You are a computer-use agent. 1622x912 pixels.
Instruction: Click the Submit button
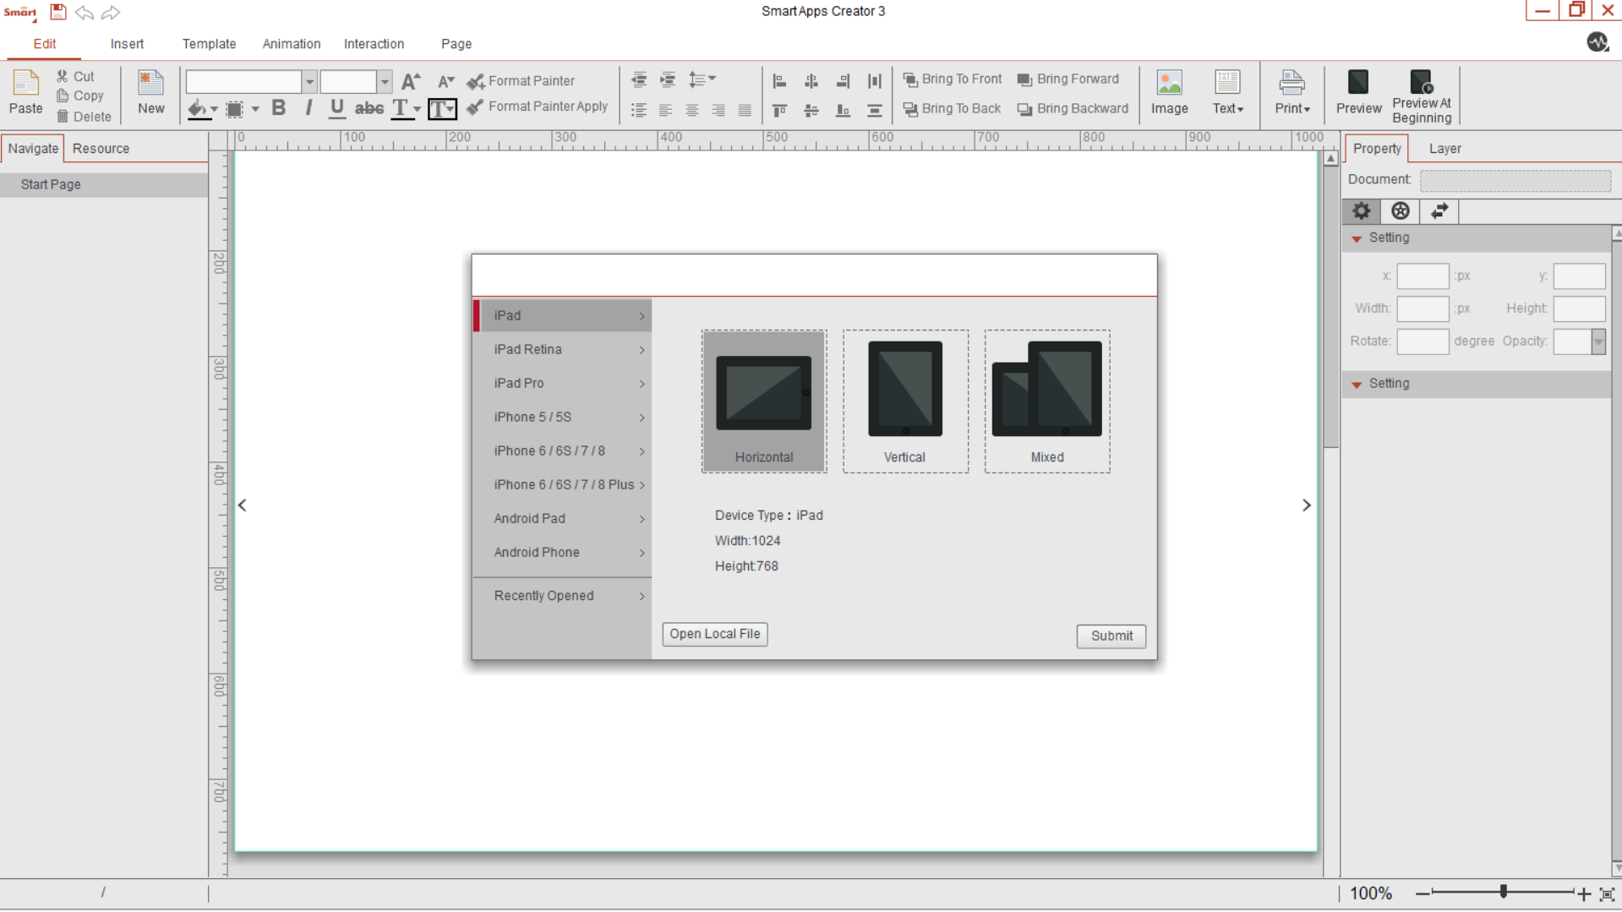(x=1111, y=636)
